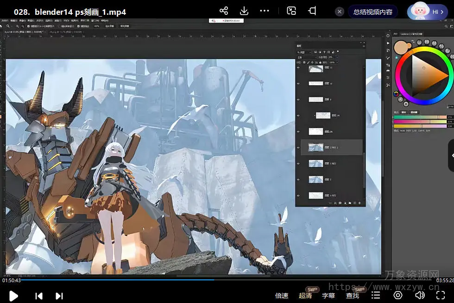Open the 字幕 subtitles option
The width and height of the screenshot is (454, 303).
click(x=328, y=296)
